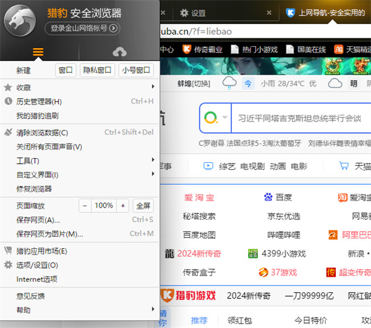Open the 百度地图 link
371x328 pixels.
(199, 235)
